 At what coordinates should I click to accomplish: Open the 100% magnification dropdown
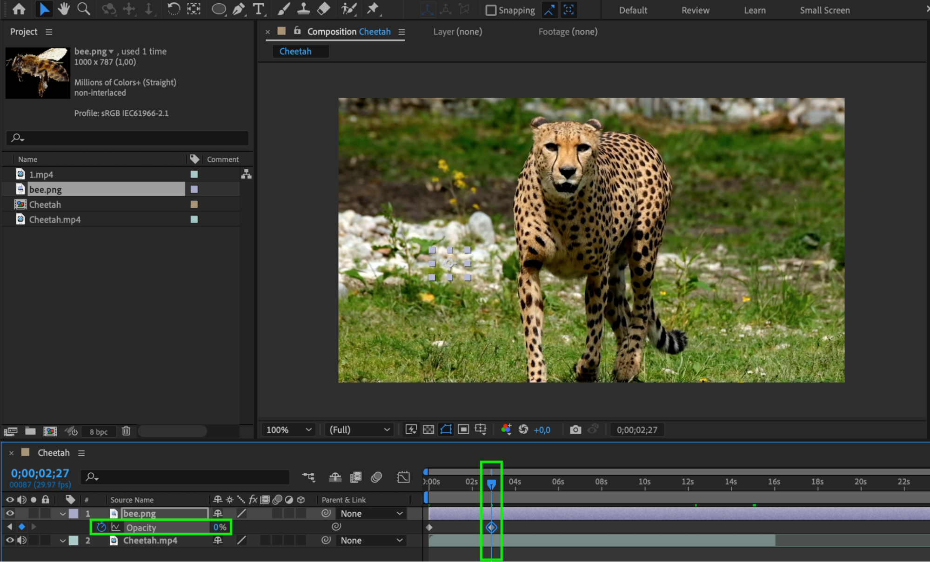[x=288, y=430]
